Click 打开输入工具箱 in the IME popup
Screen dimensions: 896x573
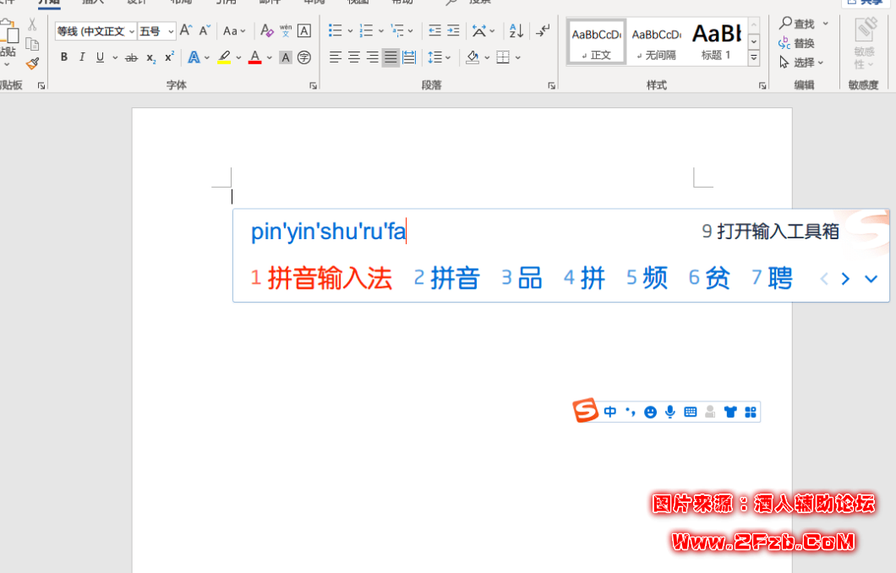(x=778, y=232)
